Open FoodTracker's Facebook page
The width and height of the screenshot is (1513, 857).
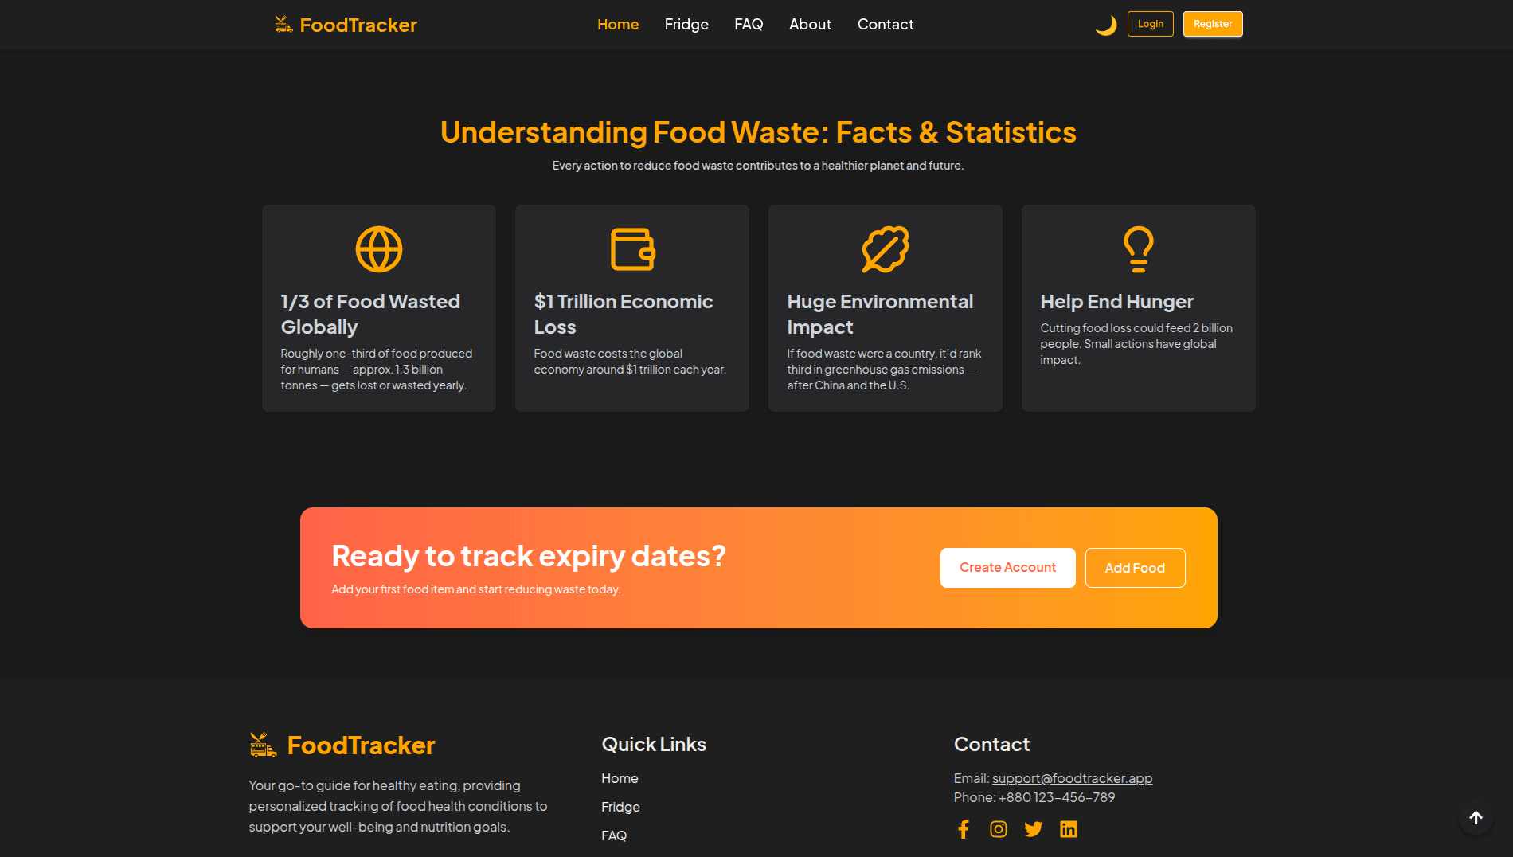coord(963,828)
